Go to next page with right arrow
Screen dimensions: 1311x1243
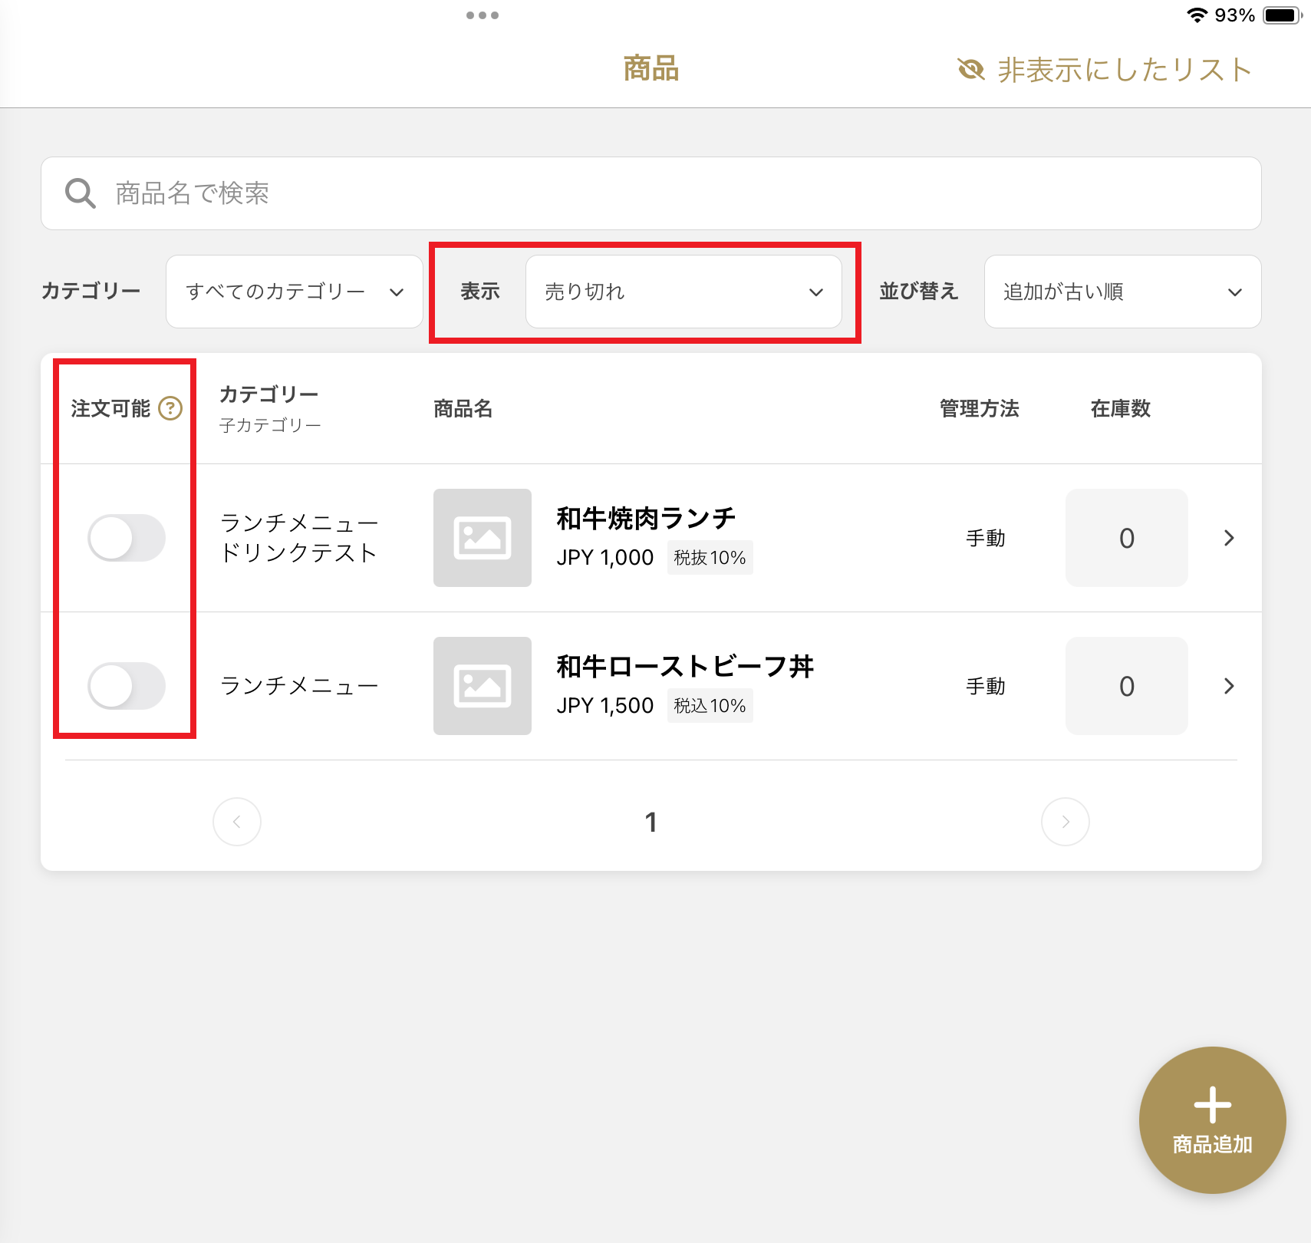click(1065, 822)
